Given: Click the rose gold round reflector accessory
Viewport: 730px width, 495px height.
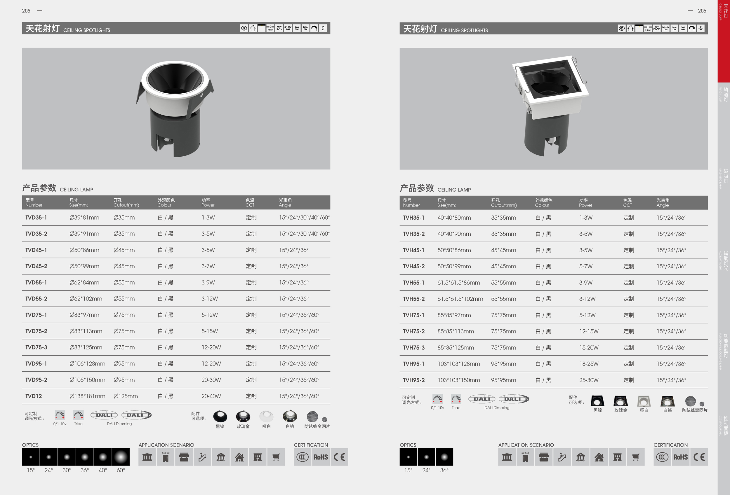Looking at the screenshot, I should (x=243, y=416).
